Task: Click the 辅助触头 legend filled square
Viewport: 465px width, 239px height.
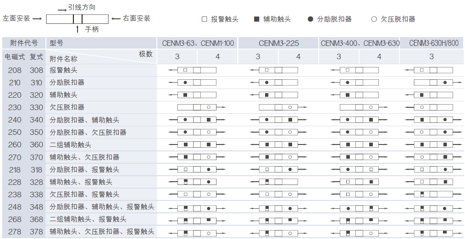Action: point(256,19)
